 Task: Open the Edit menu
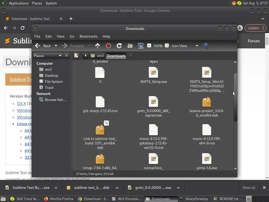click(49, 36)
